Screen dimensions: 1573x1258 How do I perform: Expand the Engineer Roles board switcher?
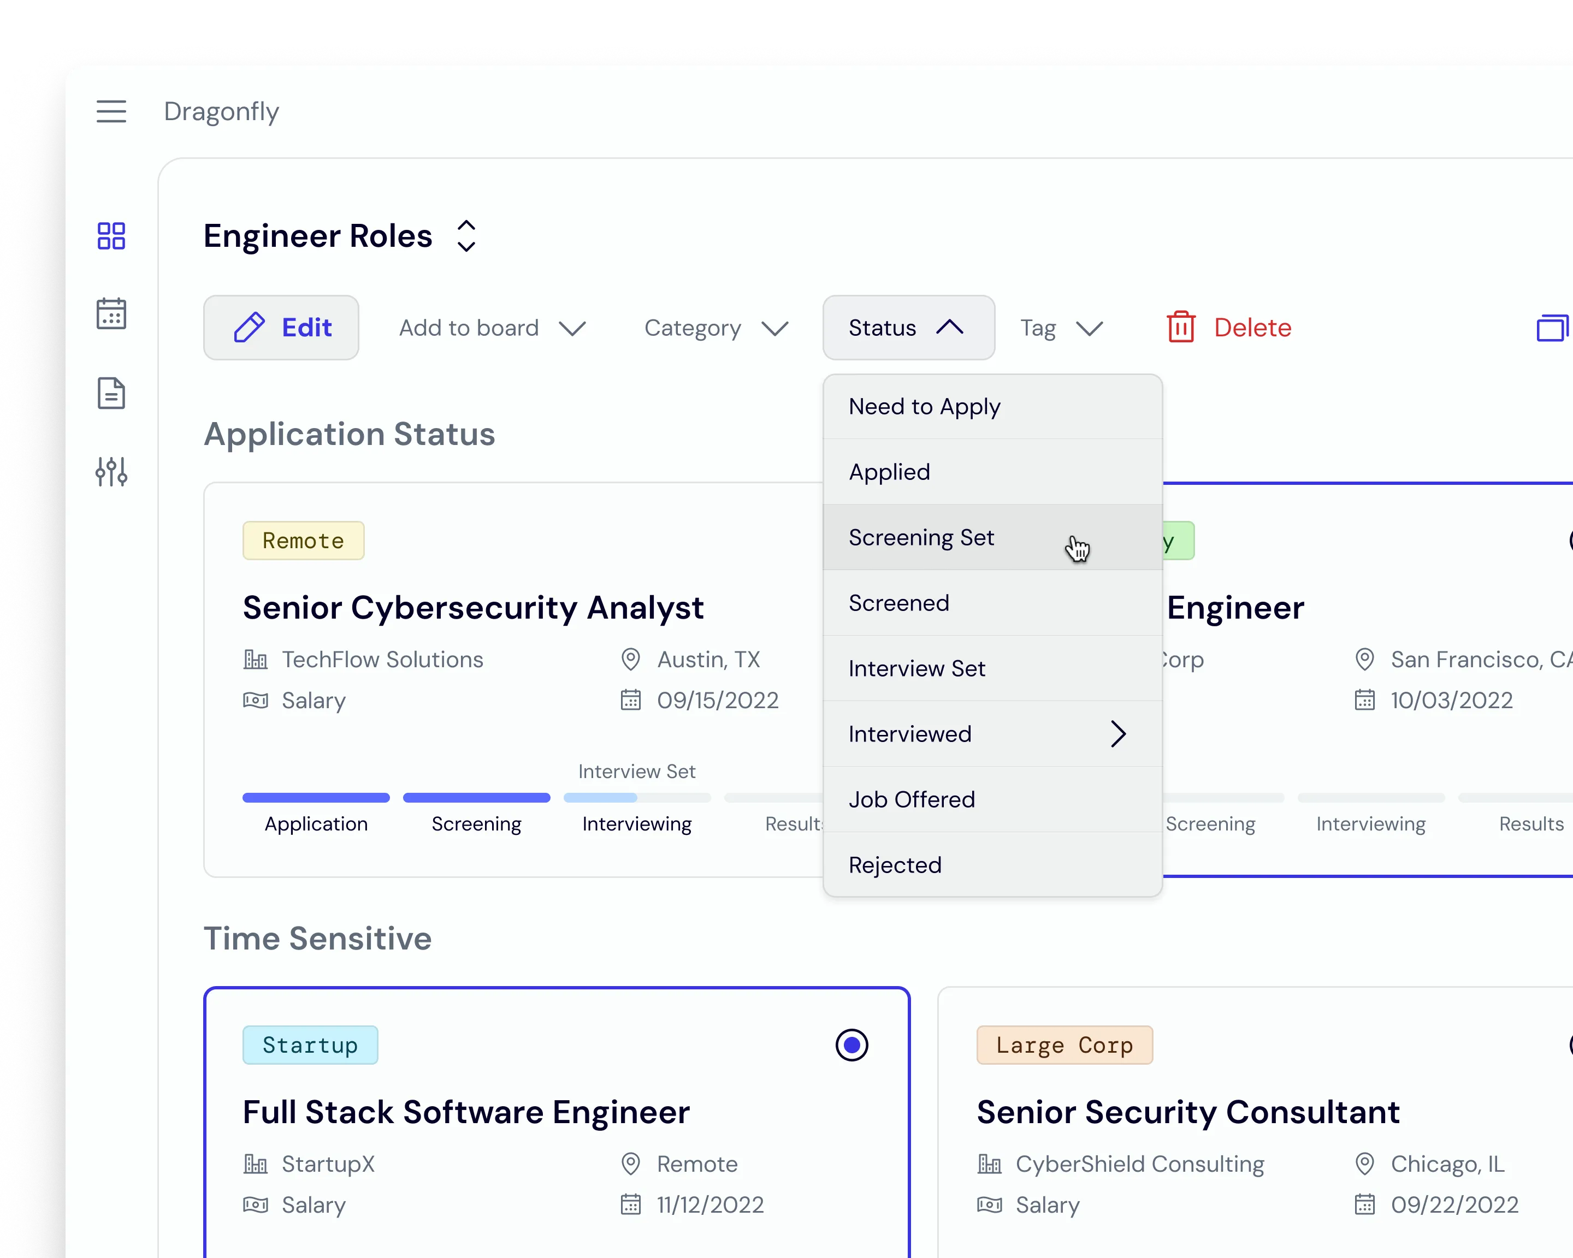[x=466, y=236]
